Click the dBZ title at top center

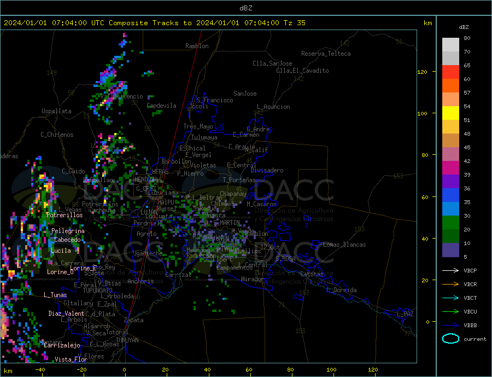pos(245,8)
